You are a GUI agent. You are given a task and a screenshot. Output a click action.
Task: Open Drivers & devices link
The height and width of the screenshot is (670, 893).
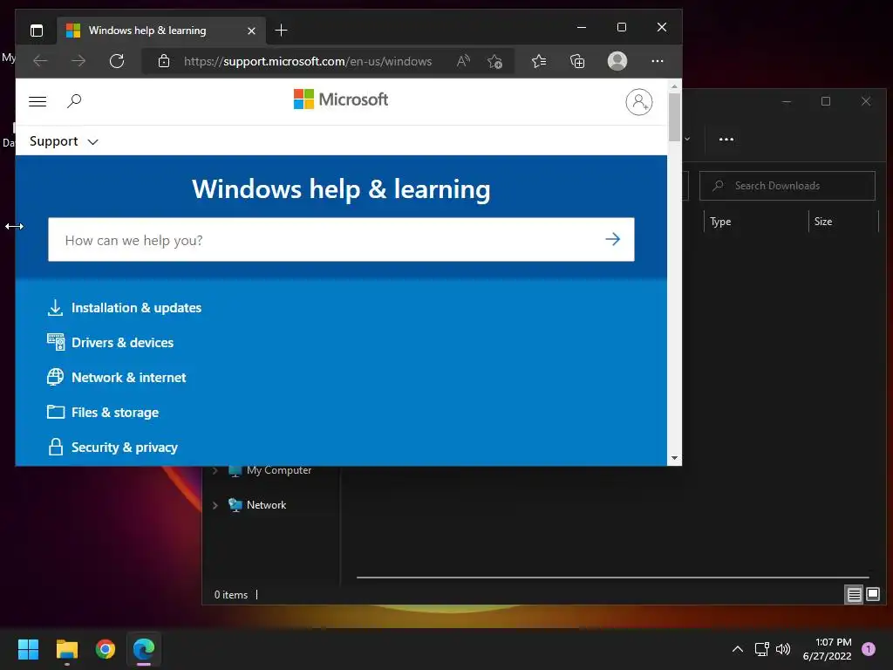(x=110, y=342)
